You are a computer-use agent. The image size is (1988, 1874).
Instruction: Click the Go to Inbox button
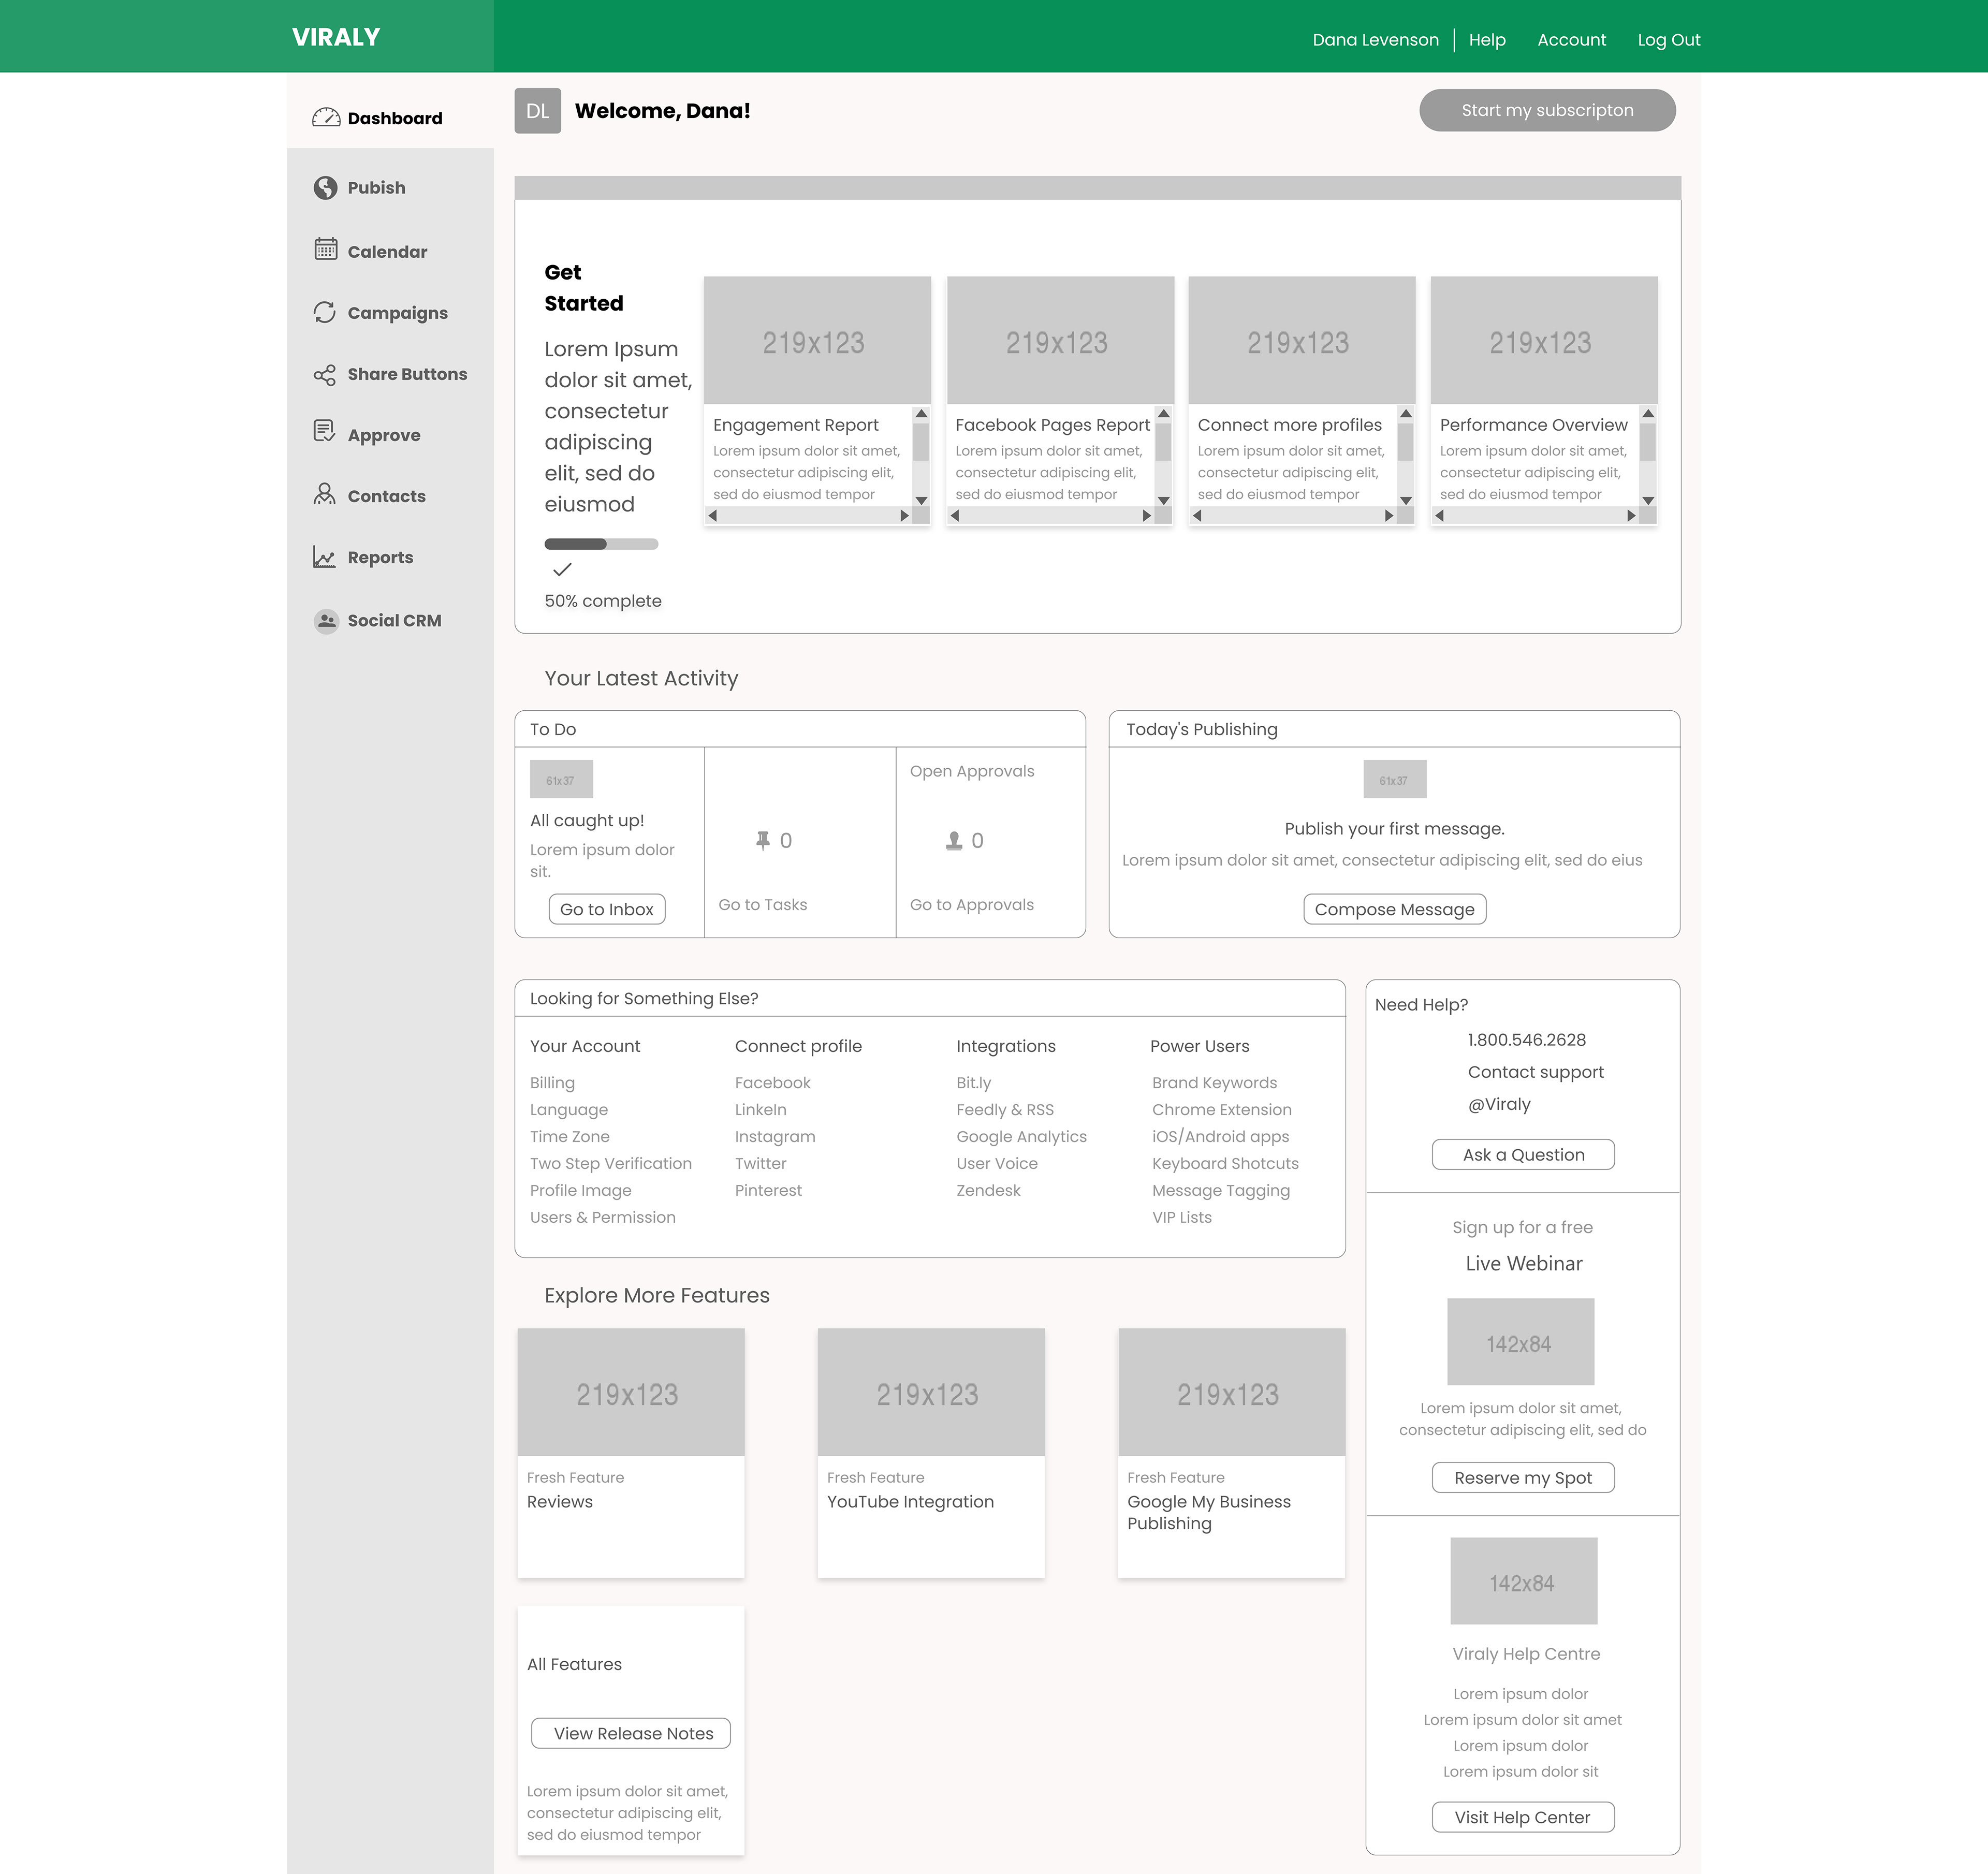tap(607, 909)
